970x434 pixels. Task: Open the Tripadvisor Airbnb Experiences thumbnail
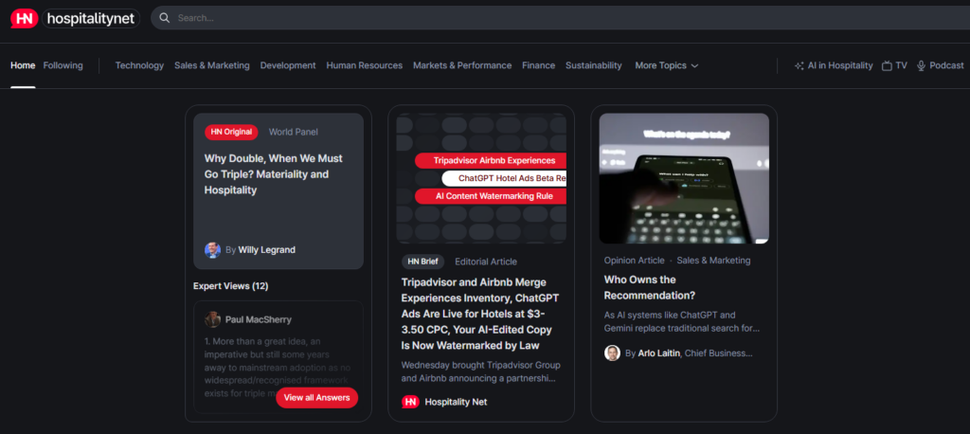(481, 178)
